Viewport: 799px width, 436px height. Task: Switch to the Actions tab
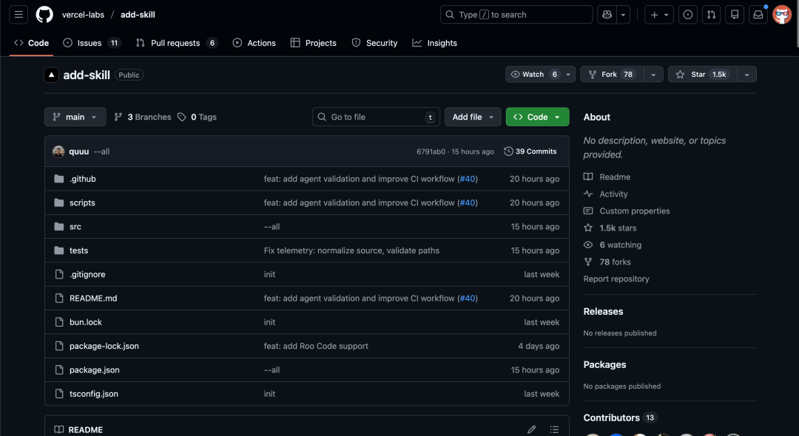(x=254, y=43)
